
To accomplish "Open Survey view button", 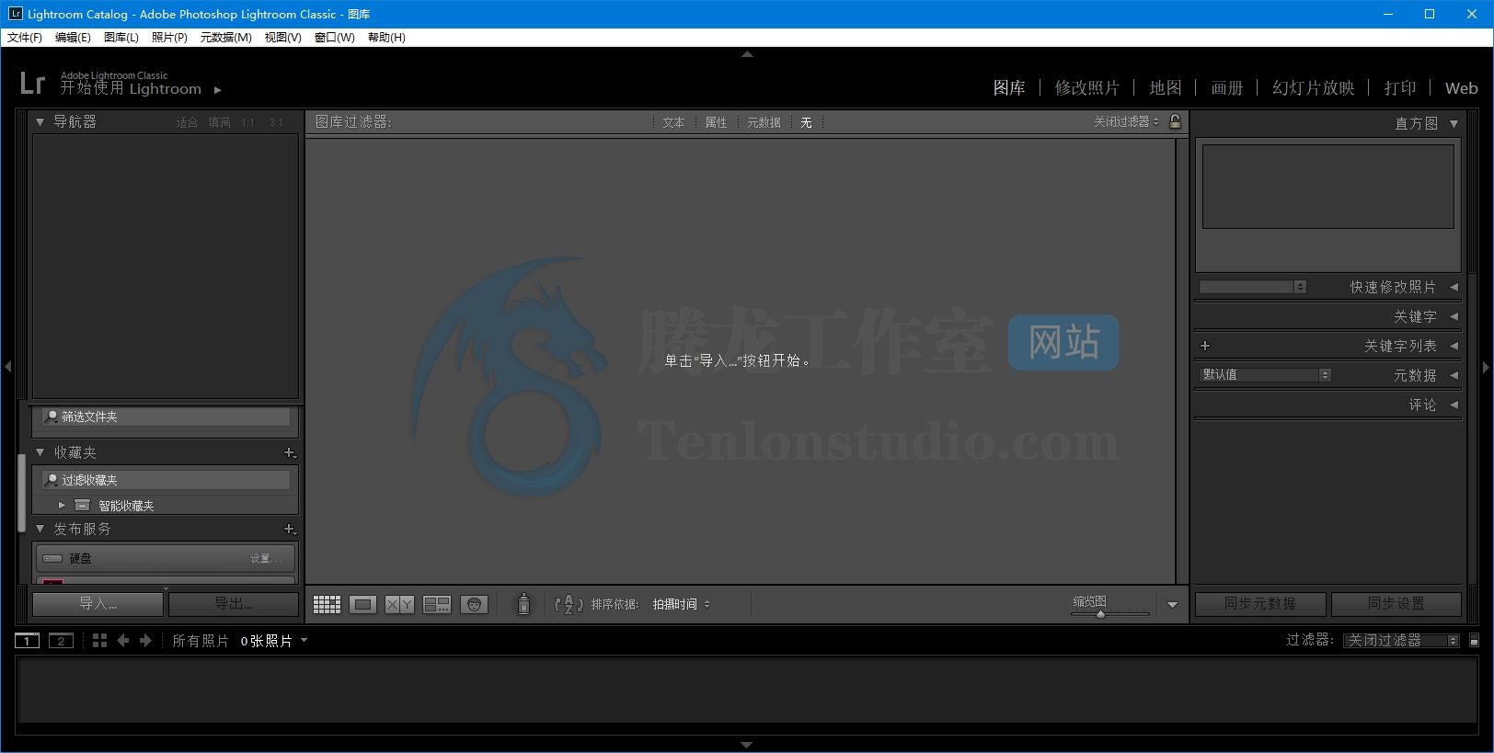I will 437,604.
